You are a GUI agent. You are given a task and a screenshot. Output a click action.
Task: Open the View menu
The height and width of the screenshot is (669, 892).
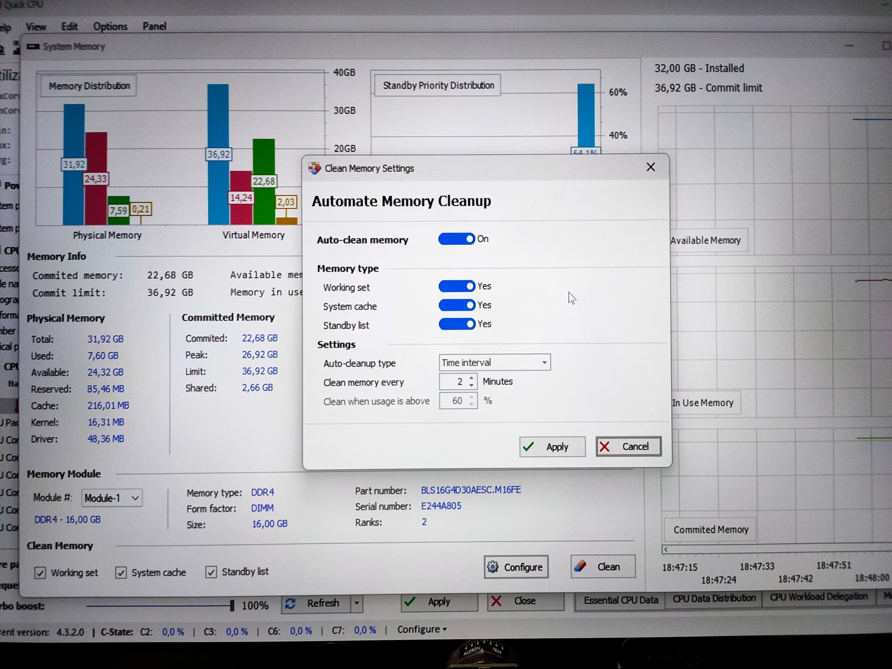coord(36,26)
